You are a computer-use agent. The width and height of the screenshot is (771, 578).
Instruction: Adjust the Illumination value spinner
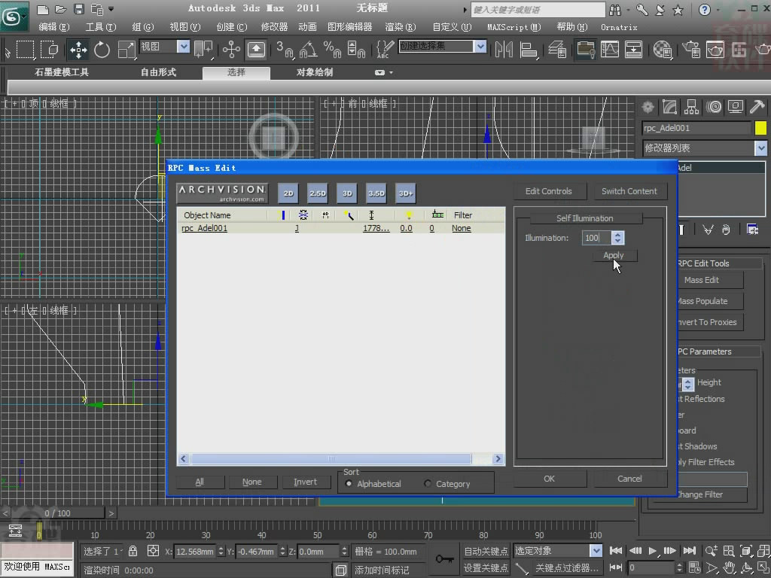click(x=617, y=238)
